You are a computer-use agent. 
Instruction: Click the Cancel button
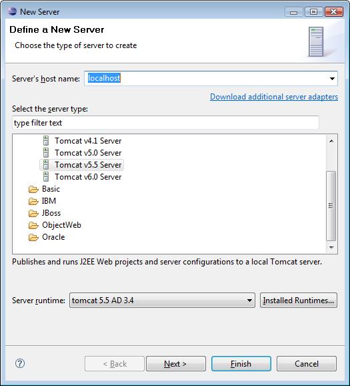(307, 363)
